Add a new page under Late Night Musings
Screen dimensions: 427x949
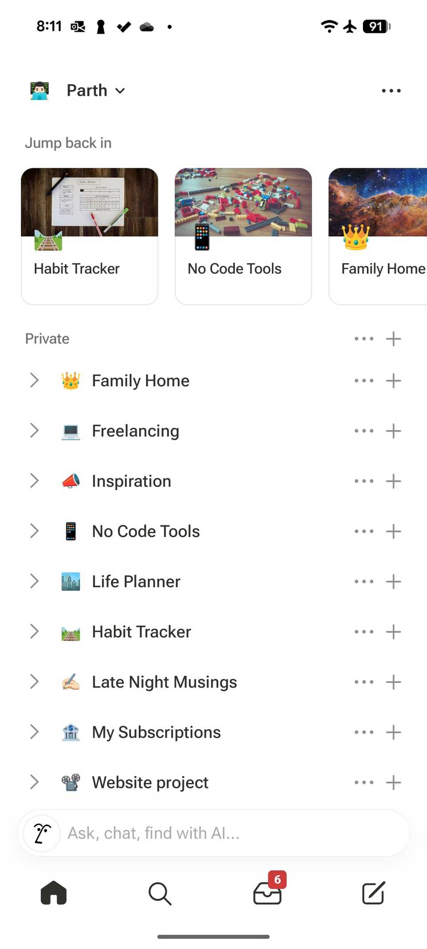coord(393,682)
